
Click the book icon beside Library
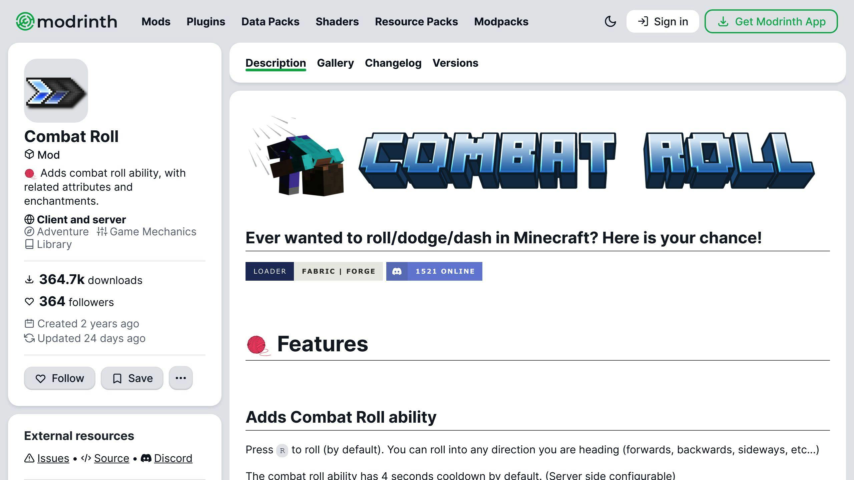pyautogui.click(x=29, y=244)
